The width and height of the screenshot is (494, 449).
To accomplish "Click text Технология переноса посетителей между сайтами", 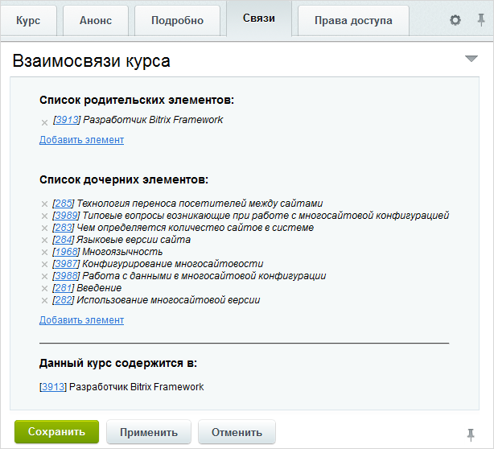I will point(200,204).
